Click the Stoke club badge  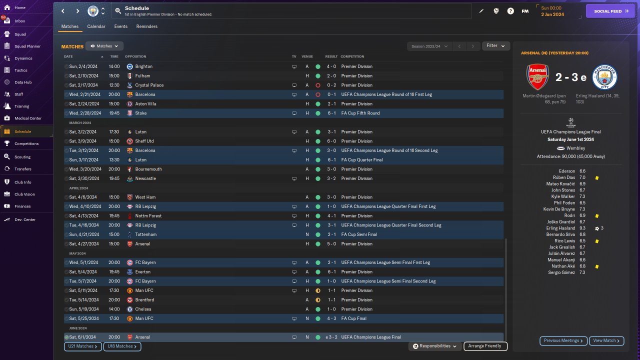129,113
